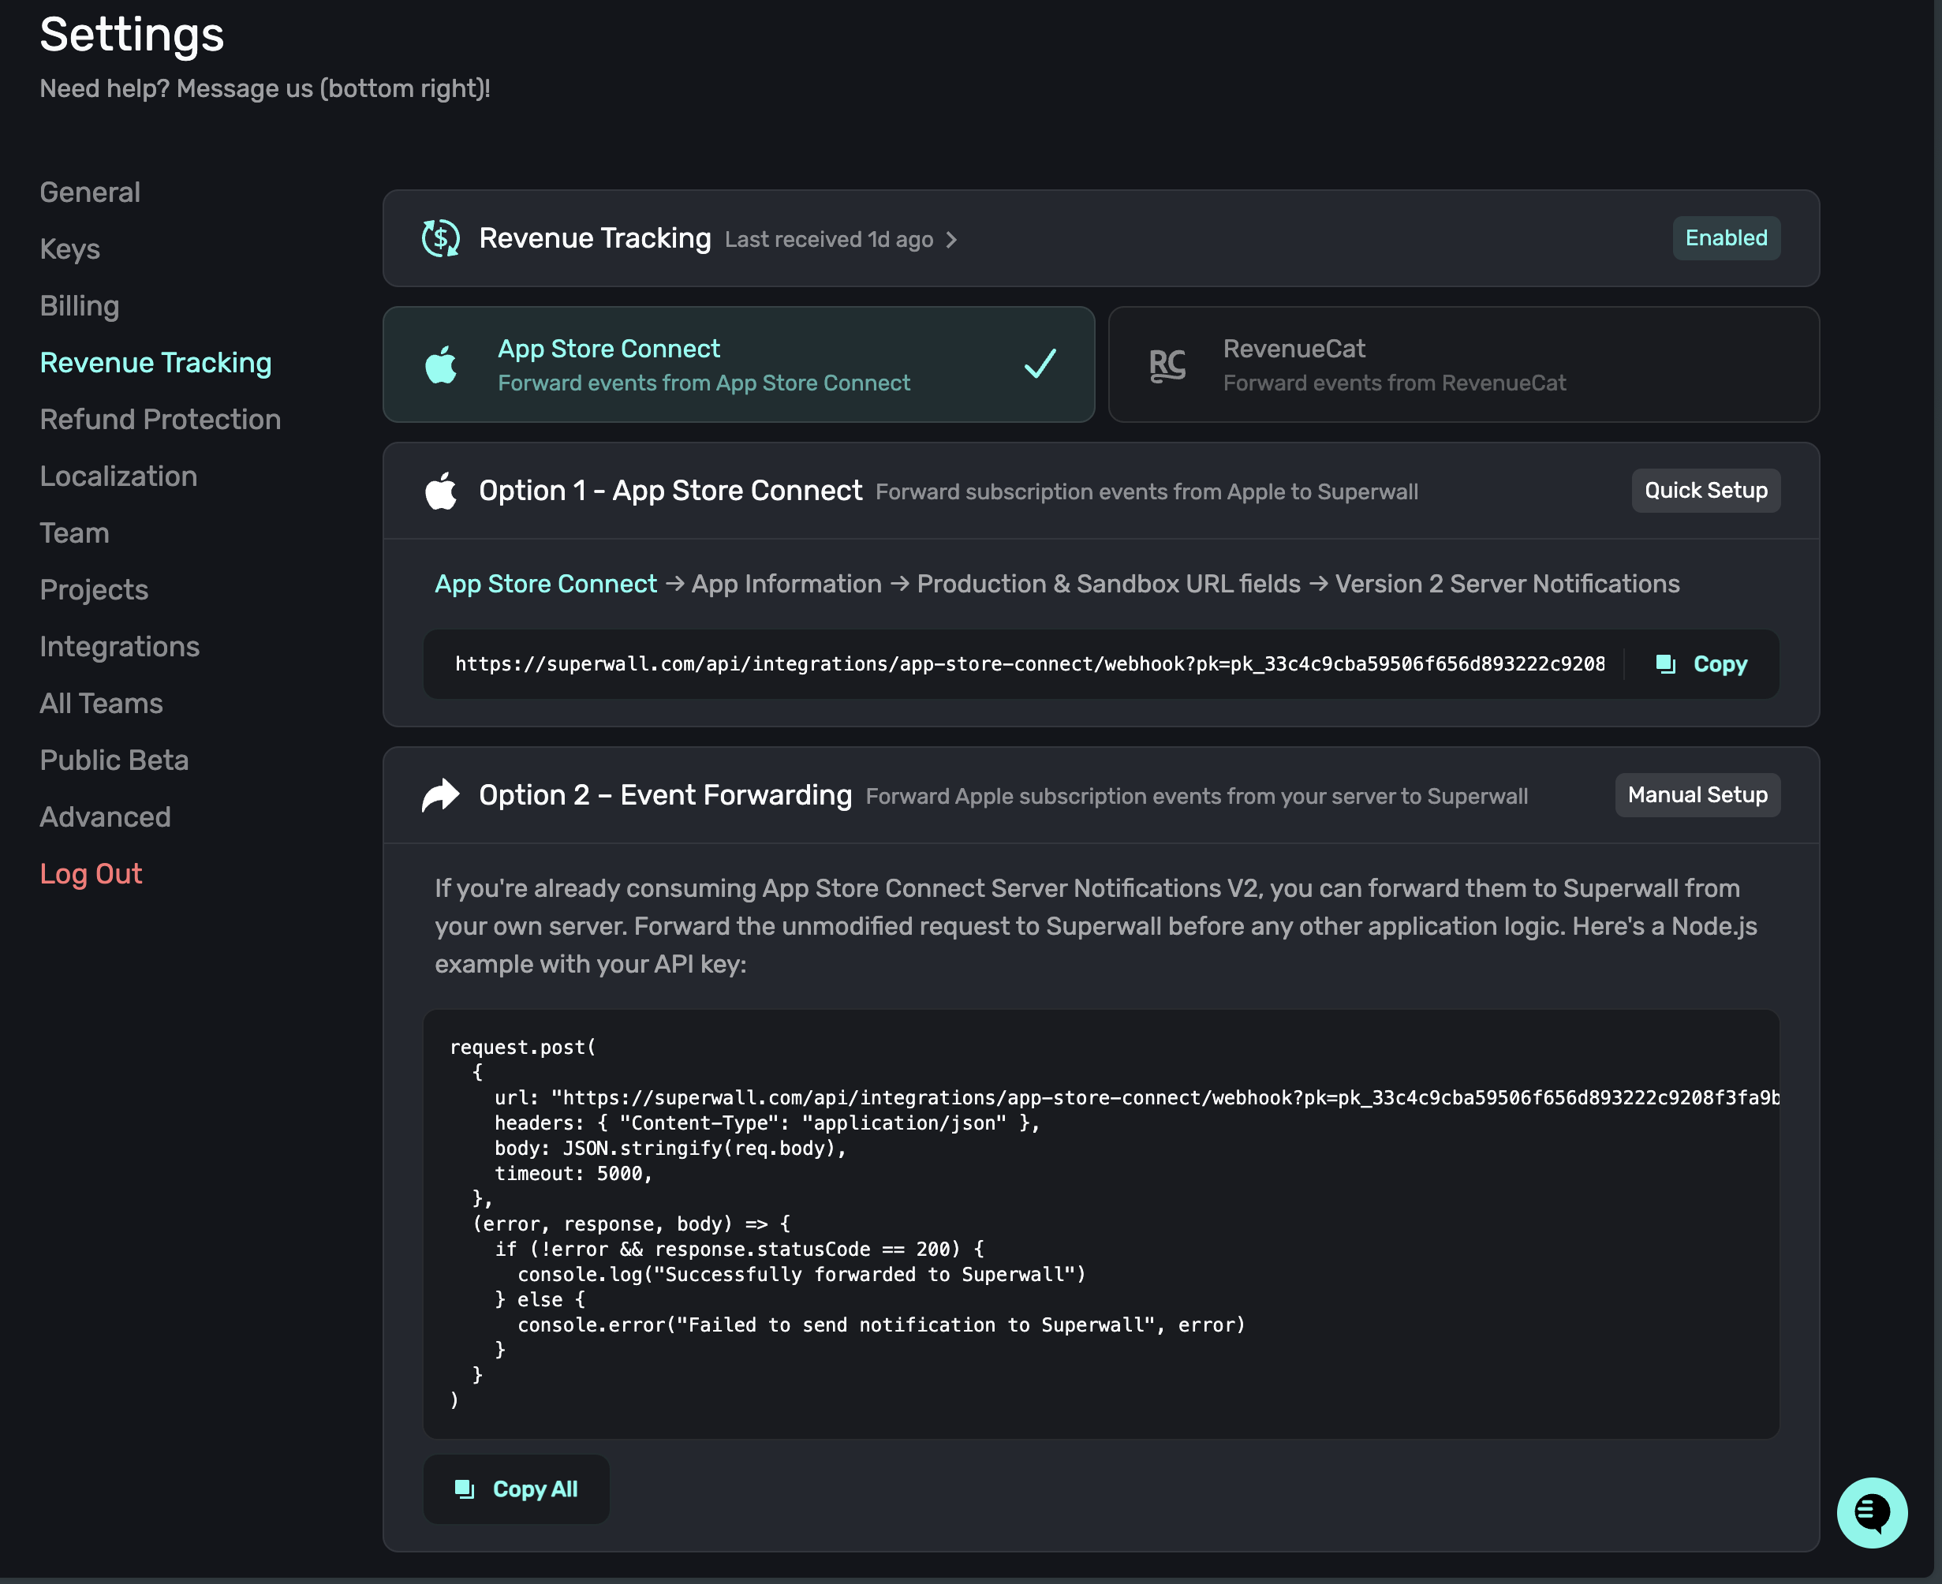Click Copy All below the Node.js example
The height and width of the screenshot is (1584, 1942).
click(517, 1489)
